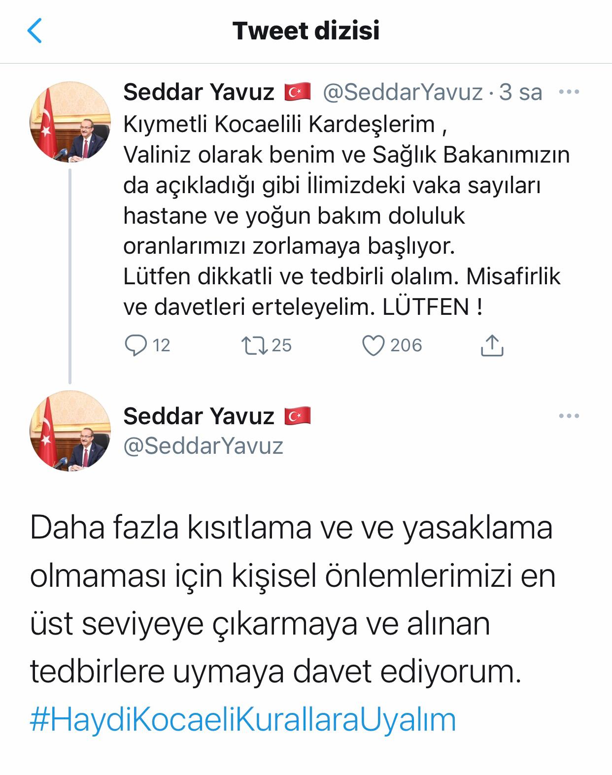View the 12 replies count
The image size is (612, 775).
tap(161, 345)
